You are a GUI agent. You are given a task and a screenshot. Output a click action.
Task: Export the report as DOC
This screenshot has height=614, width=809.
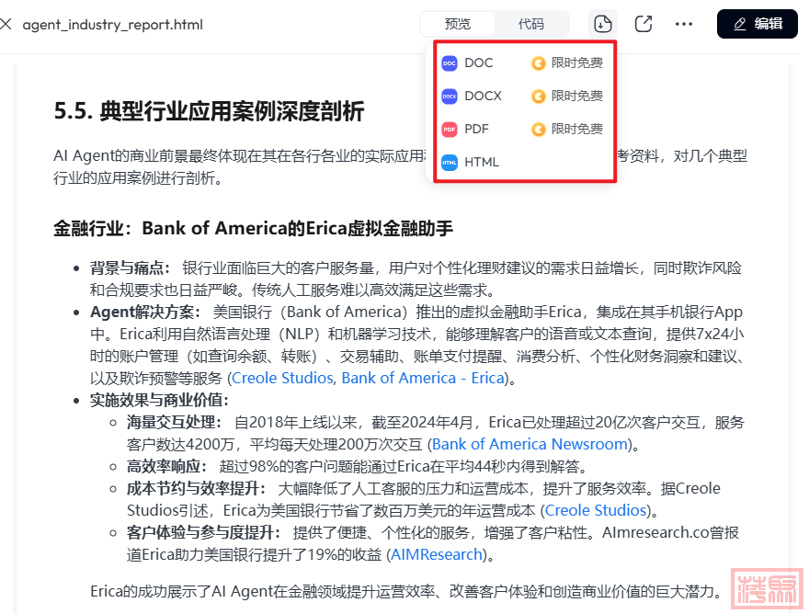tap(523, 63)
